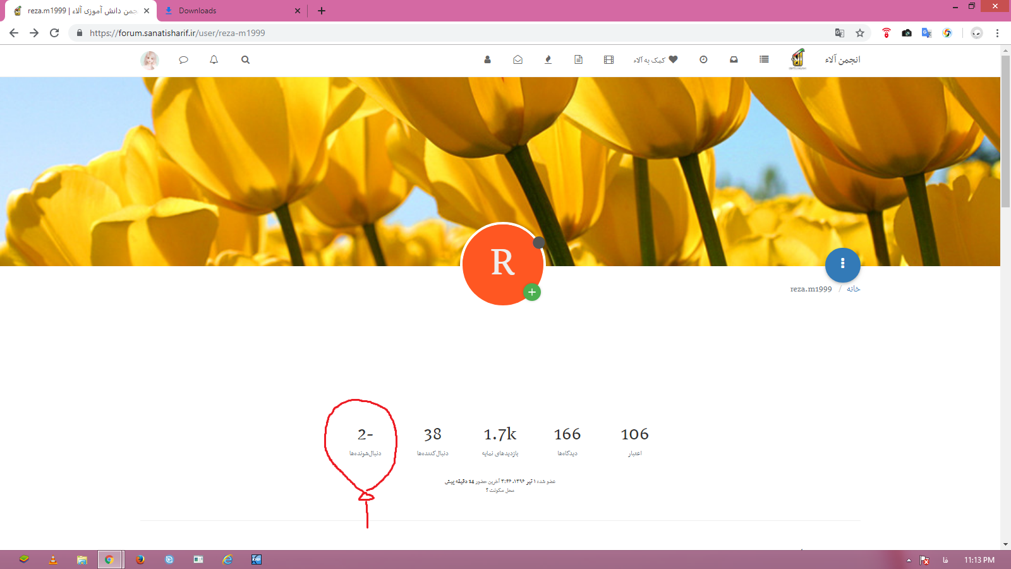Open the red Wi-Fi lock VPN extension
The image size is (1011, 569).
click(887, 33)
